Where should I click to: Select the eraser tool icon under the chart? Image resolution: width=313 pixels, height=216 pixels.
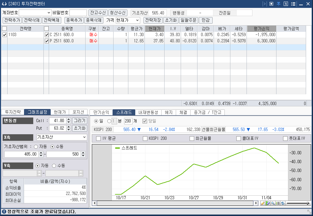[268, 203]
